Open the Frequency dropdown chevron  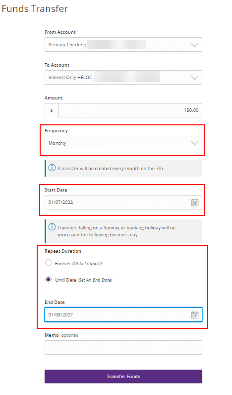[x=195, y=143]
